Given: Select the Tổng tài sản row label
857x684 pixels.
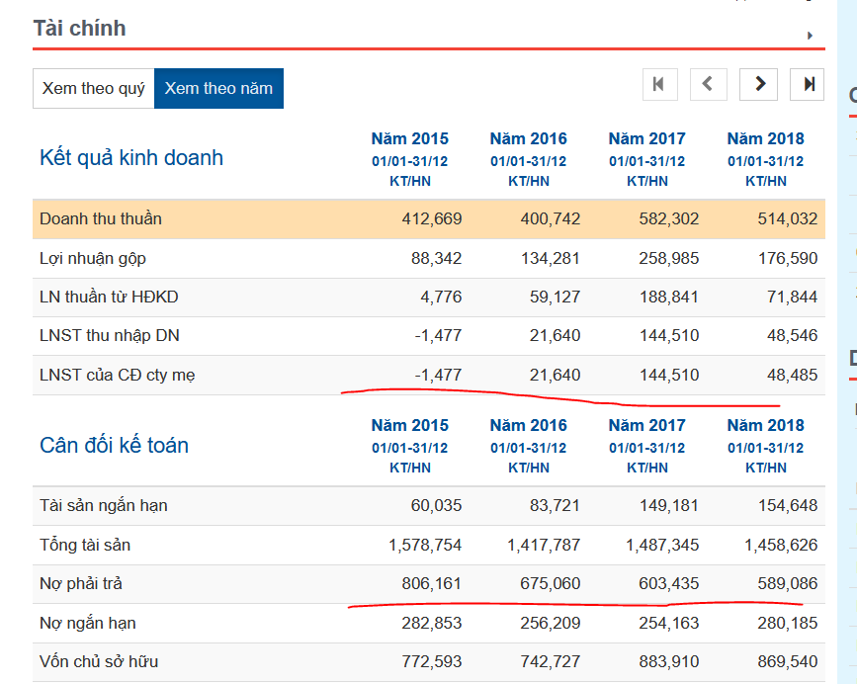Looking at the screenshot, I should [85, 545].
